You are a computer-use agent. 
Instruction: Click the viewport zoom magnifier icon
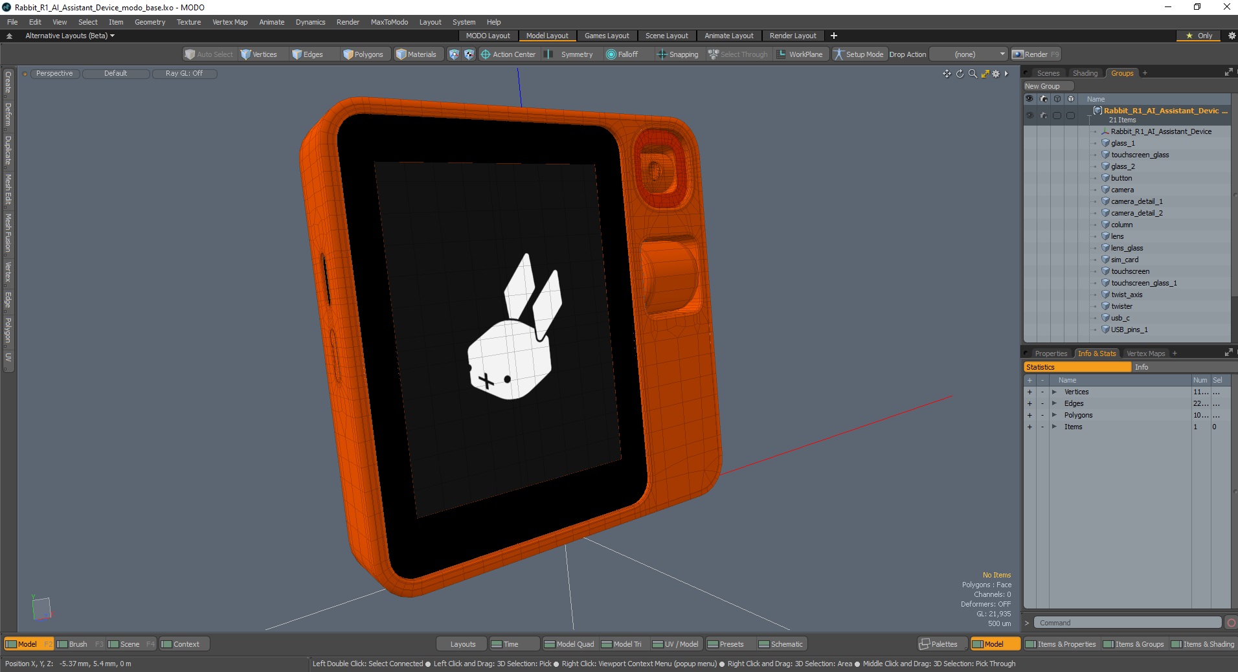973,74
